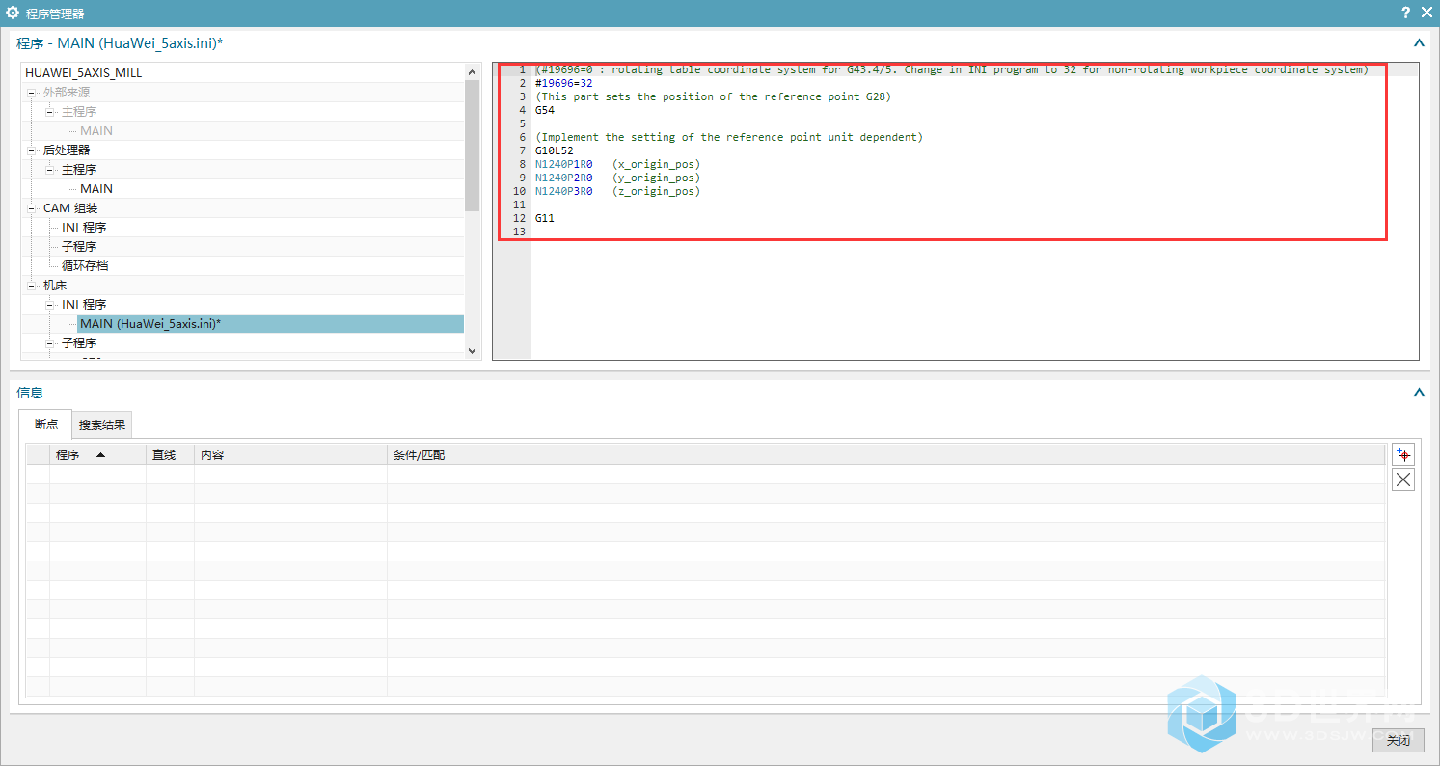Select the 后处理器 label

coord(67,150)
